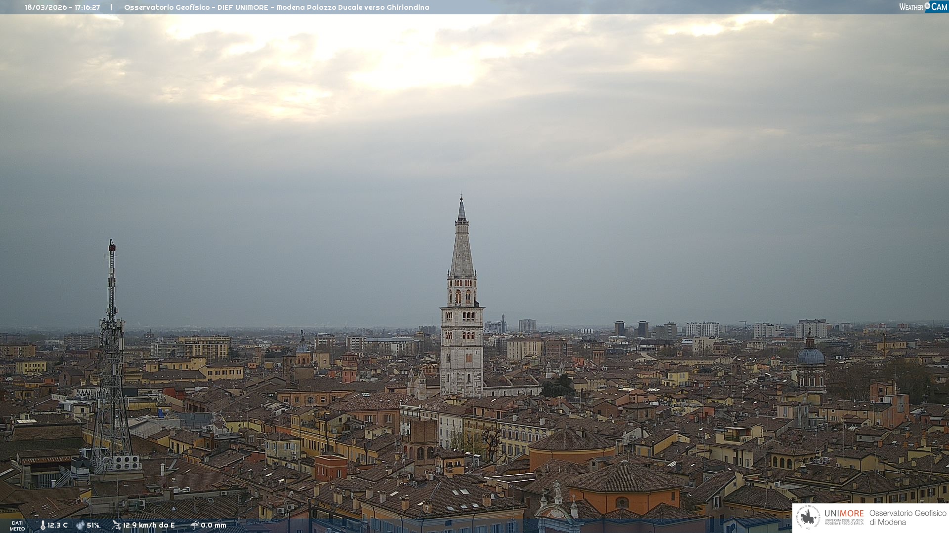Click the UNIMORE university name text
The height and width of the screenshot is (533, 949).
coord(844,514)
